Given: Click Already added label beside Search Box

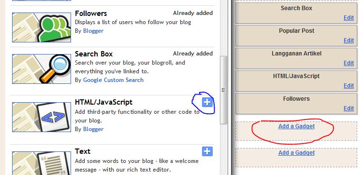Looking at the screenshot, I should 193,54.
